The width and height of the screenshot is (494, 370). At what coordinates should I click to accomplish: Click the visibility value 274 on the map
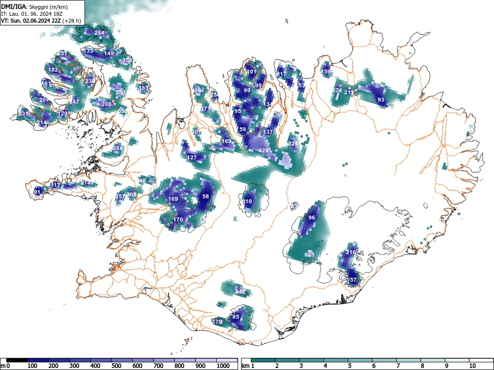pyautogui.click(x=86, y=183)
